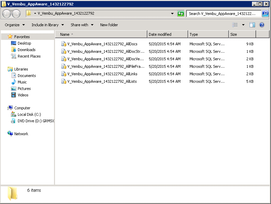Click the Back navigation arrow
The image size is (271, 204).
pyautogui.click(x=7, y=14)
